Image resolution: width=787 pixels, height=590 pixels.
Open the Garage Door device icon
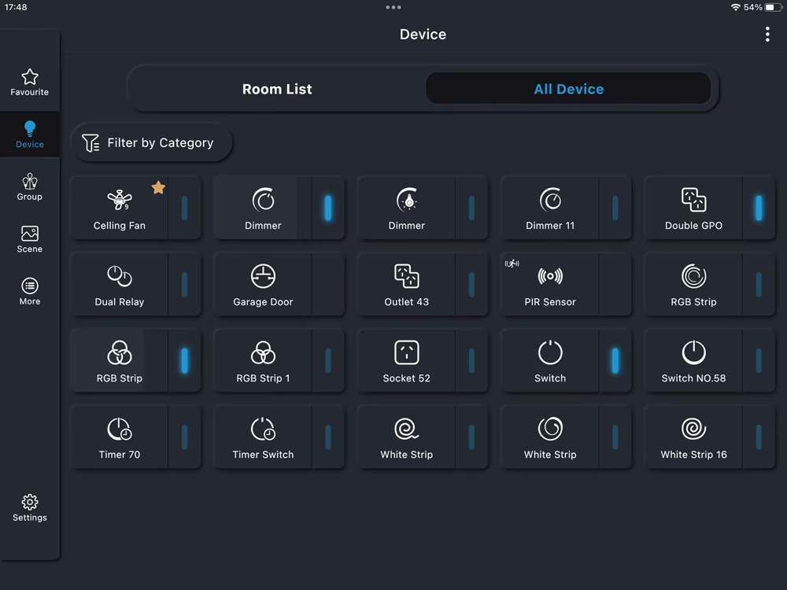[263, 276]
